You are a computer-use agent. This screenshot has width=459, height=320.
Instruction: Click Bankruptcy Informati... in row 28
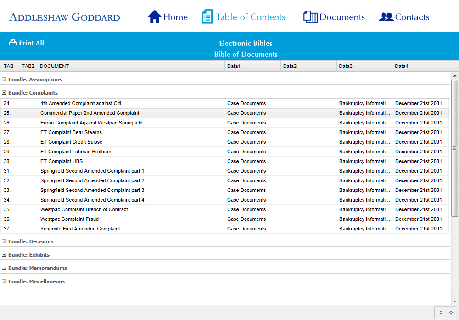click(365, 142)
